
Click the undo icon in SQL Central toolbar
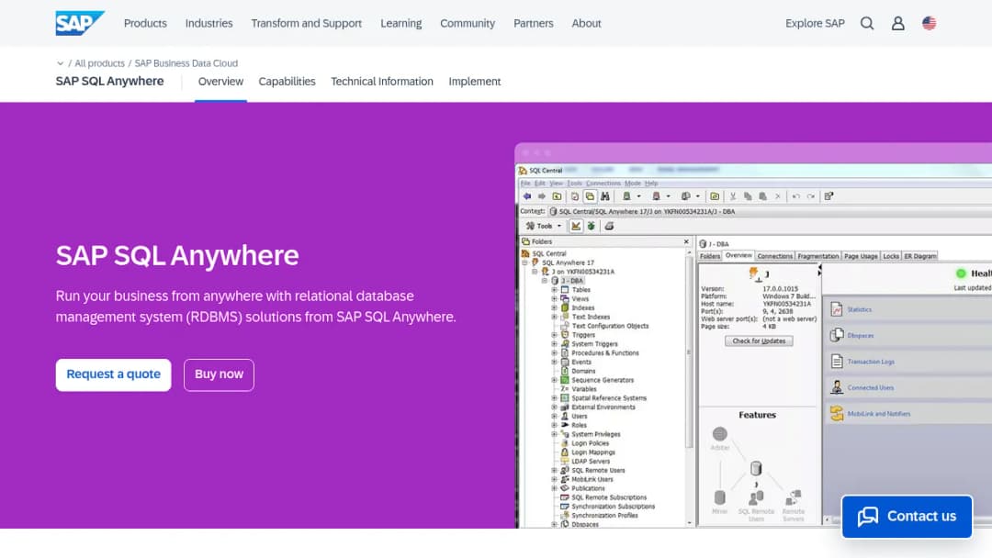pos(795,196)
